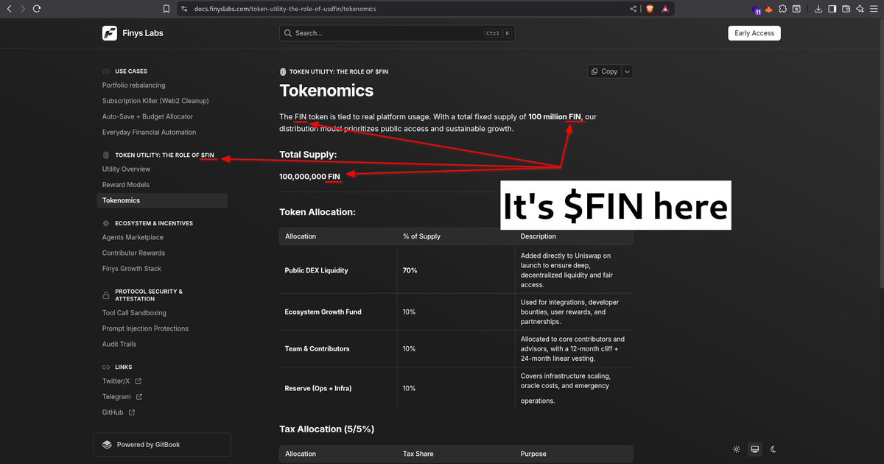Open the Leo AI sparkle icon
Viewport: 884px width, 464px height.
860,9
